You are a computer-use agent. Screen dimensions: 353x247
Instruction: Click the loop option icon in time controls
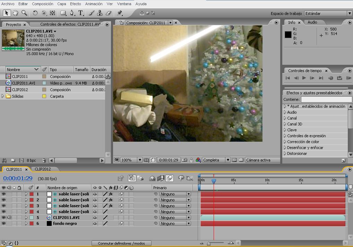coord(339,78)
